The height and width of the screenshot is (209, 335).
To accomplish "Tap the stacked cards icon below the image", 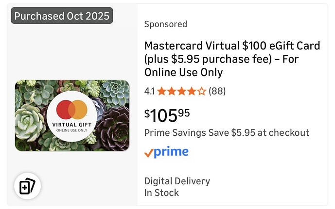I will [x=27, y=186].
